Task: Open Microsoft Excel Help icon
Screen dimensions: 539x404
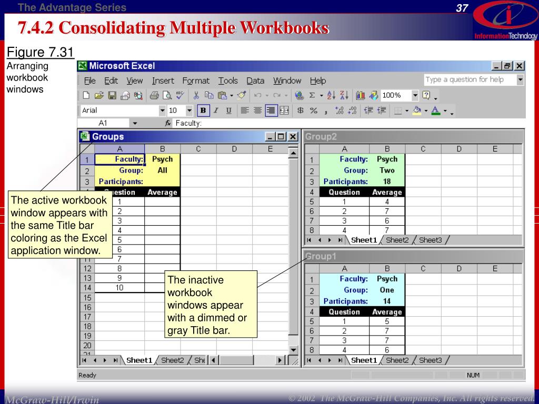Action: coord(426,95)
